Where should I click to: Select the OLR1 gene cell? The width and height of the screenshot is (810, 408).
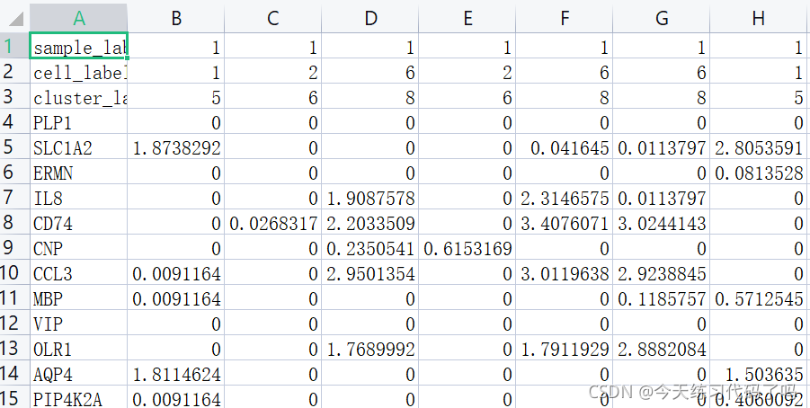(78, 348)
